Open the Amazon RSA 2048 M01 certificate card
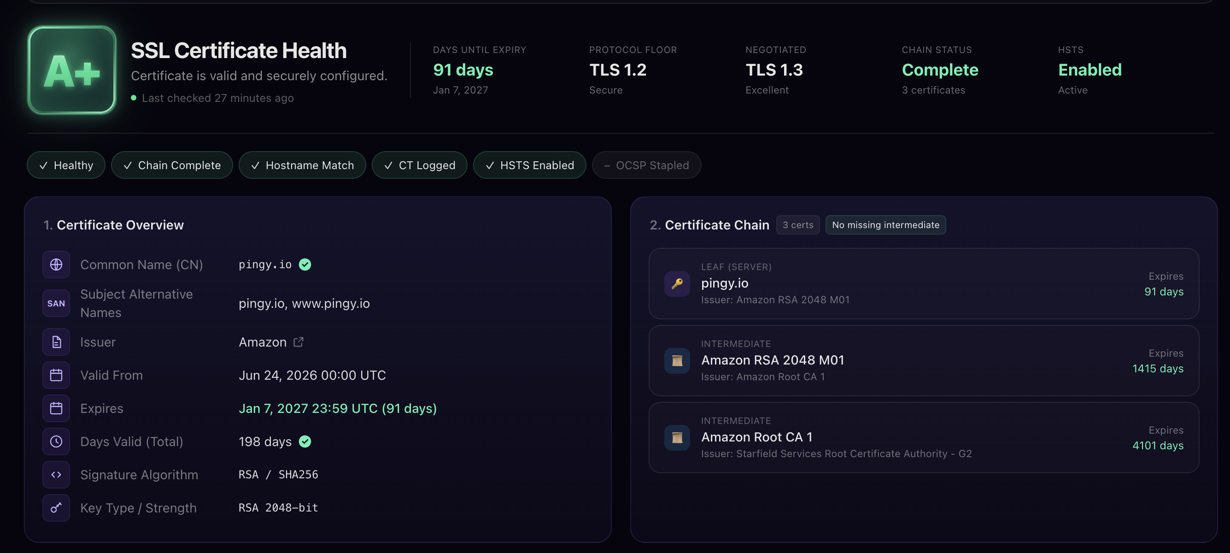Screen dimensions: 1230x553 pos(924,360)
